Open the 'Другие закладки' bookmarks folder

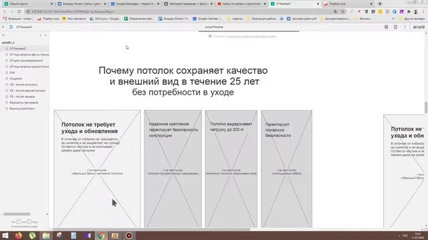(412, 19)
